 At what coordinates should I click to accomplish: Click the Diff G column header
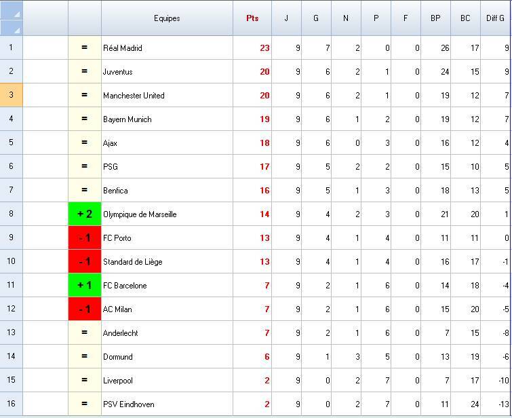click(496, 18)
